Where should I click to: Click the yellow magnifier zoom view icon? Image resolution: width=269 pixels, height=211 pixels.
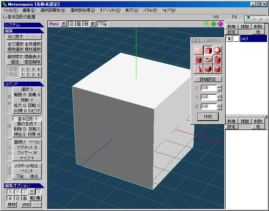click(207, 24)
